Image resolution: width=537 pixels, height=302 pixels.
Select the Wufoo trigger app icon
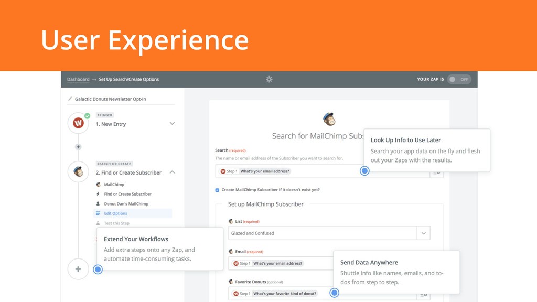click(79, 123)
